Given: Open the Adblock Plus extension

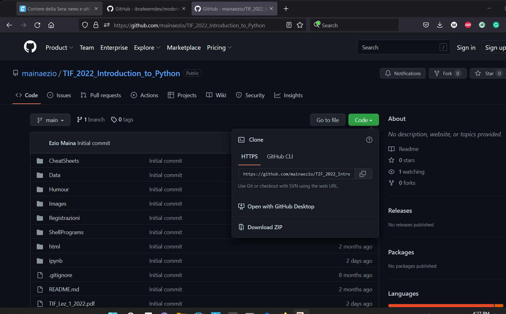Looking at the screenshot, I should [x=468, y=25].
